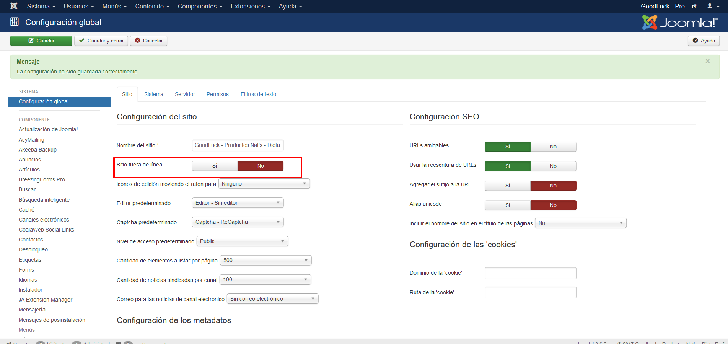Viewport: 728px width, 344px height.
Task: Click the Dominio de la 'cookie' field
Action: [530, 273]
